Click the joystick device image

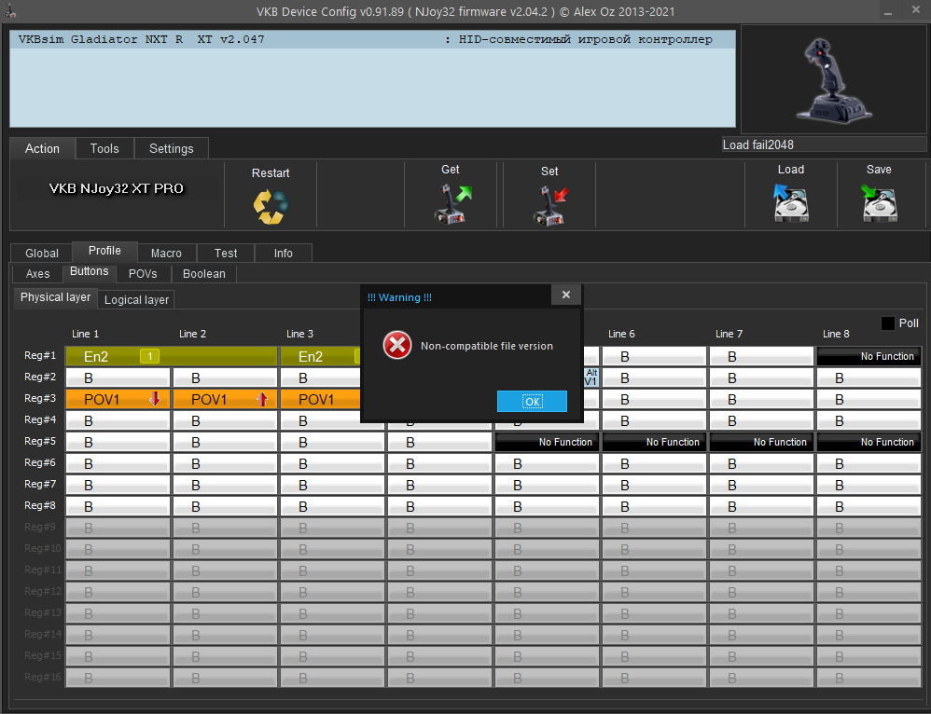pyautogui.click(x=834, y=79)
